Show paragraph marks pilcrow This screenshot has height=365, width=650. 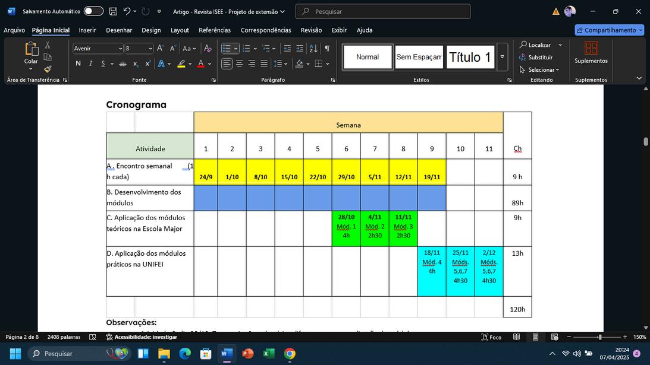(x=327, y=49)
